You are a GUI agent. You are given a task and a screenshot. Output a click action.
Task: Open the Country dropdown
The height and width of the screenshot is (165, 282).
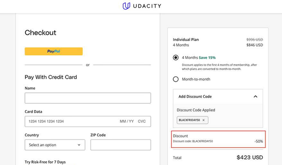coord(55,145)
